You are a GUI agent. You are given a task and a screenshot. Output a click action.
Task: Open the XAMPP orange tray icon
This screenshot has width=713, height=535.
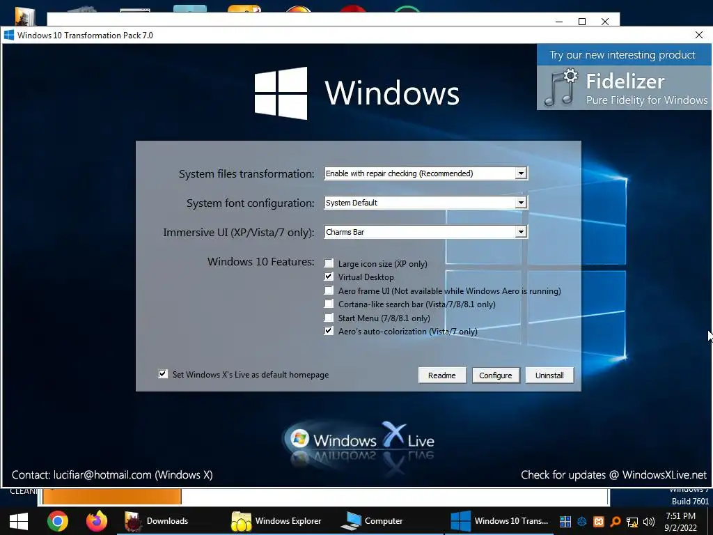pos(599,521)
